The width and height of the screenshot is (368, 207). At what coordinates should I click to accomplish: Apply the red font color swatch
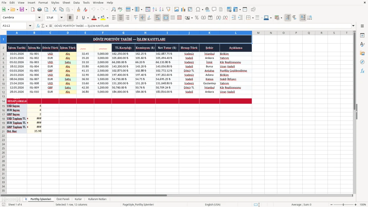[94, 18]
